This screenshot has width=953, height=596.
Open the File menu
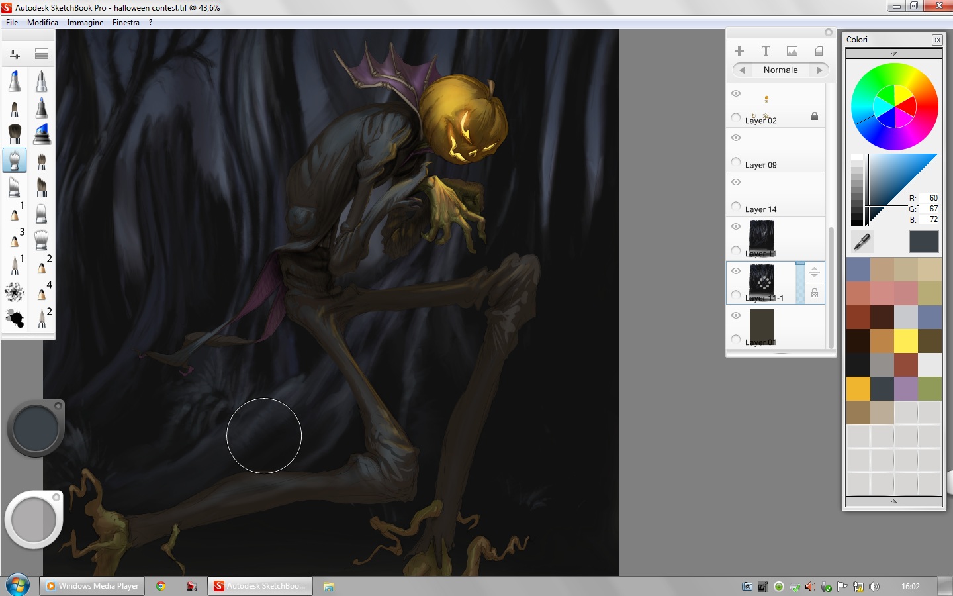click(x=12, y=22)
